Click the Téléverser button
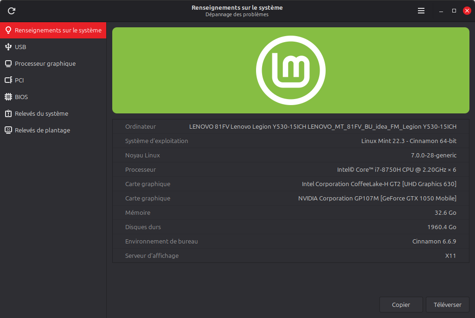 click(448, 305)
